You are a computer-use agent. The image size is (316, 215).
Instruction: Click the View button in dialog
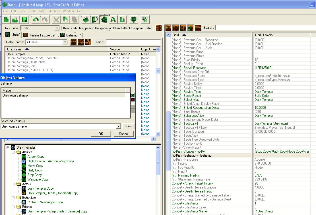[x=129, y=126]
